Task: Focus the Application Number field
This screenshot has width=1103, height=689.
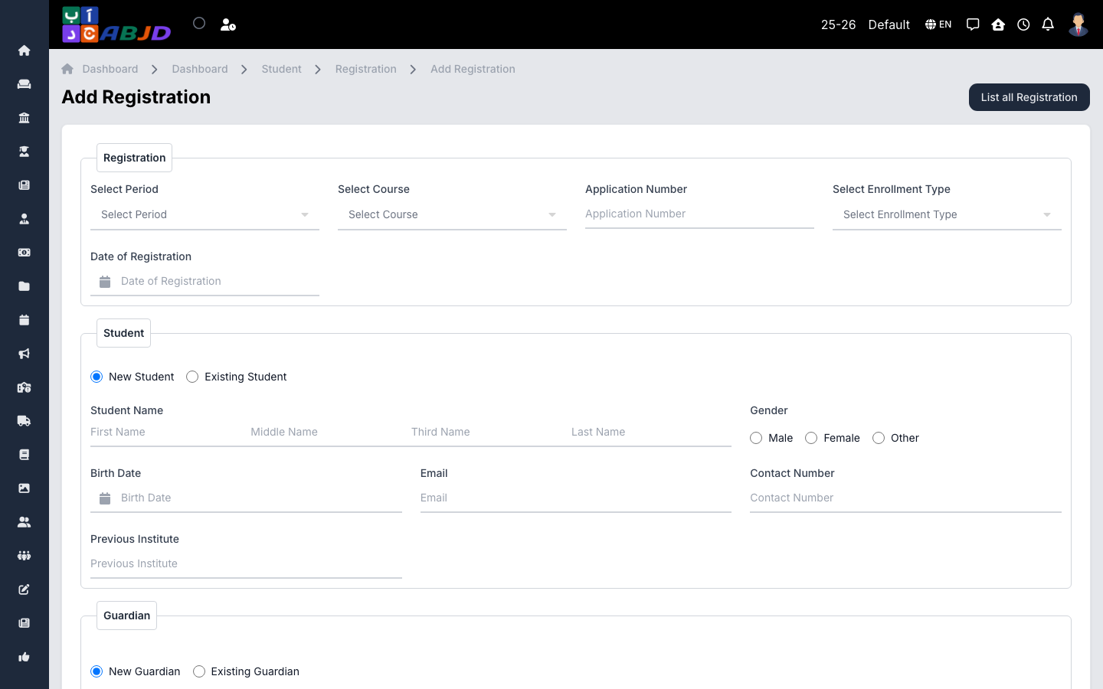Action: (699, 214)
